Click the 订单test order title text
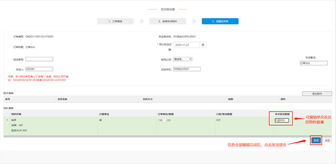This screenshot has width=336, height=164. [30, 47]
